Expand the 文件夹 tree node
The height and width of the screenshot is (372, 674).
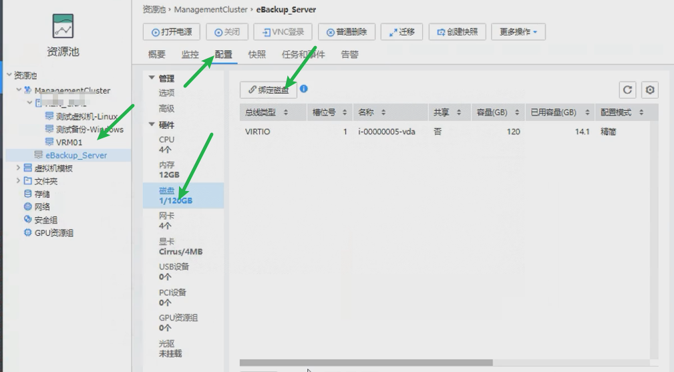[18, 181]
